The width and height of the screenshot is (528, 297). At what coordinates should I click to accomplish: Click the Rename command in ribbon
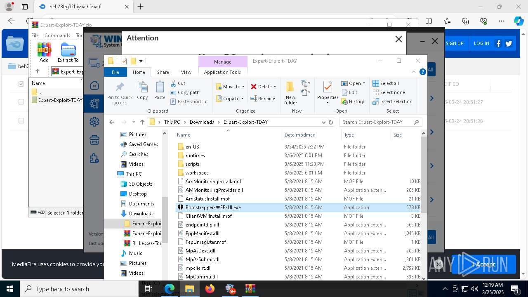(x=263, y=99)
